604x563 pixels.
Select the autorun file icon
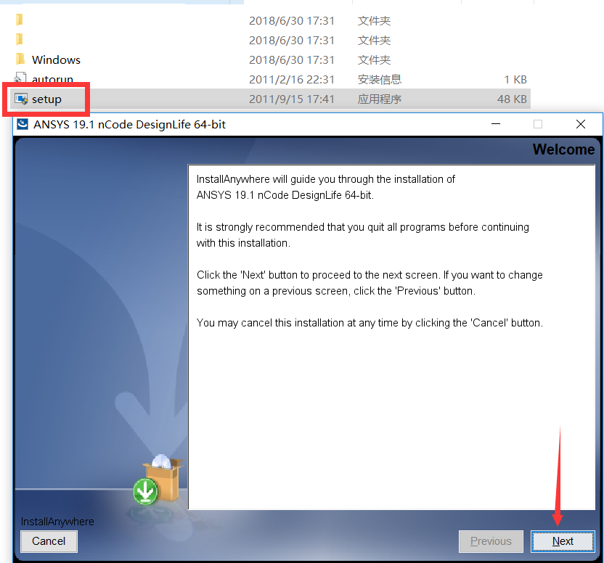(20, 78)
